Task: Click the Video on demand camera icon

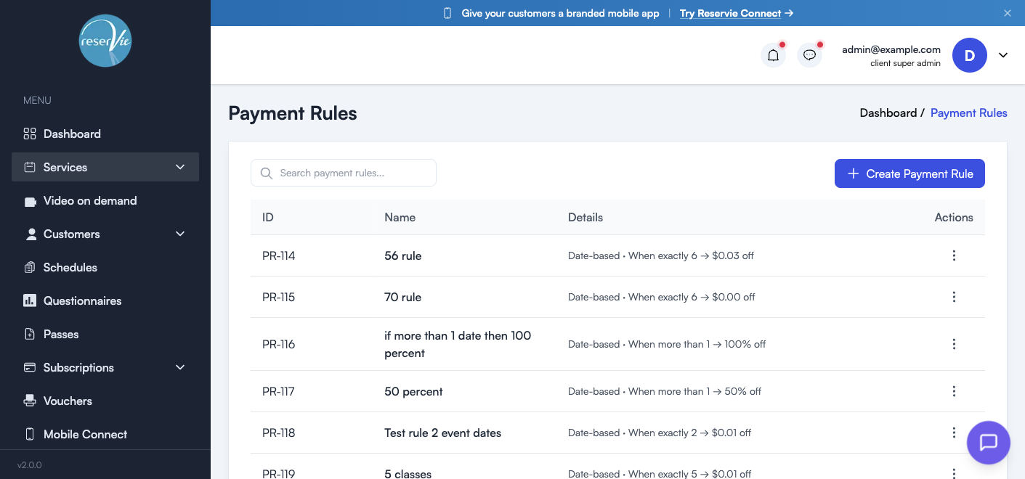Action: tap(30, 201)
